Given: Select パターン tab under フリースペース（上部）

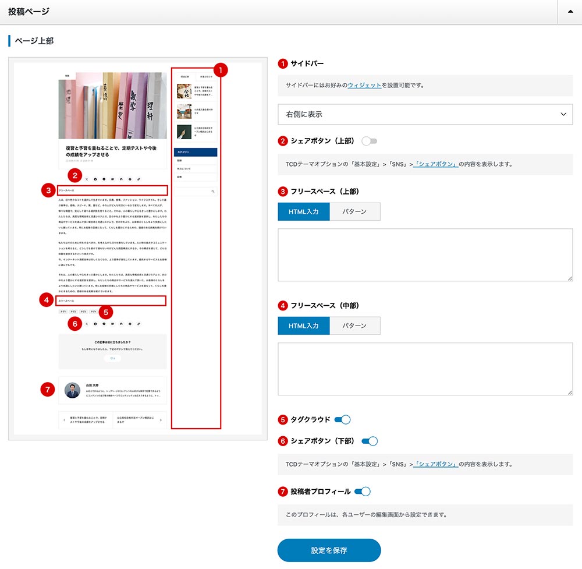Looking at the screenshot, I should [x=354, y=211].
